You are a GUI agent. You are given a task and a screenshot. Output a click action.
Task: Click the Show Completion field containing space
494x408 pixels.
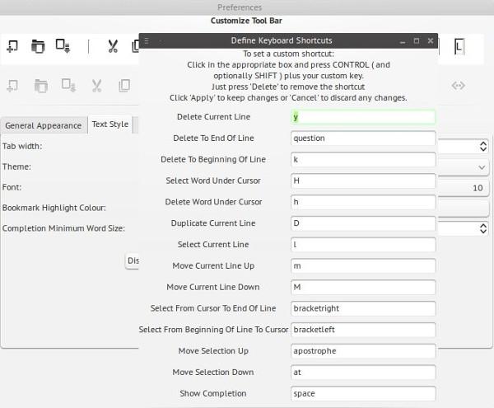pos(363,393)
